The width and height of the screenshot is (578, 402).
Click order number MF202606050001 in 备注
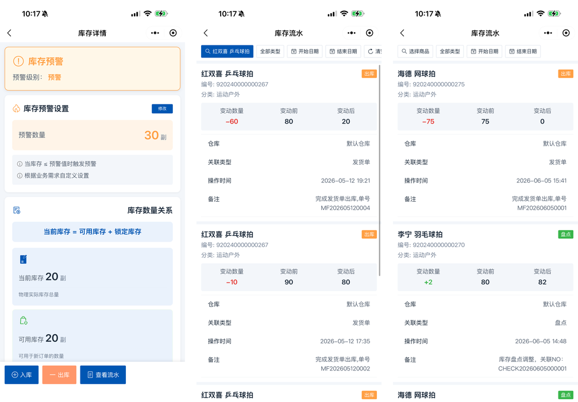pyautogui.click(x=542, y=208)
